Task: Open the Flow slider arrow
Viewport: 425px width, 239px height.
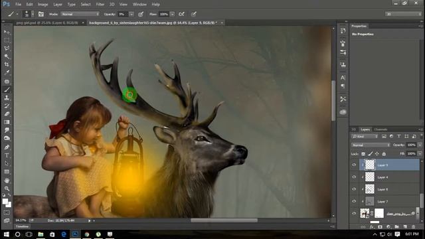Action: 173,14
